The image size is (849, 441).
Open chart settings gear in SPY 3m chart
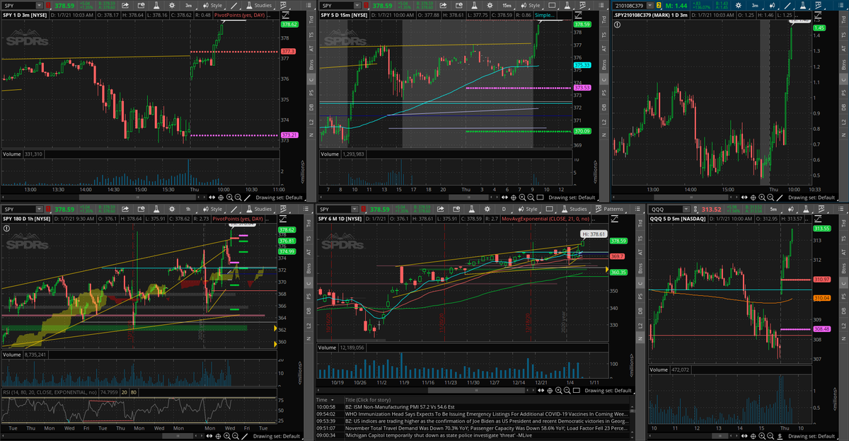(x=172, y=5)
